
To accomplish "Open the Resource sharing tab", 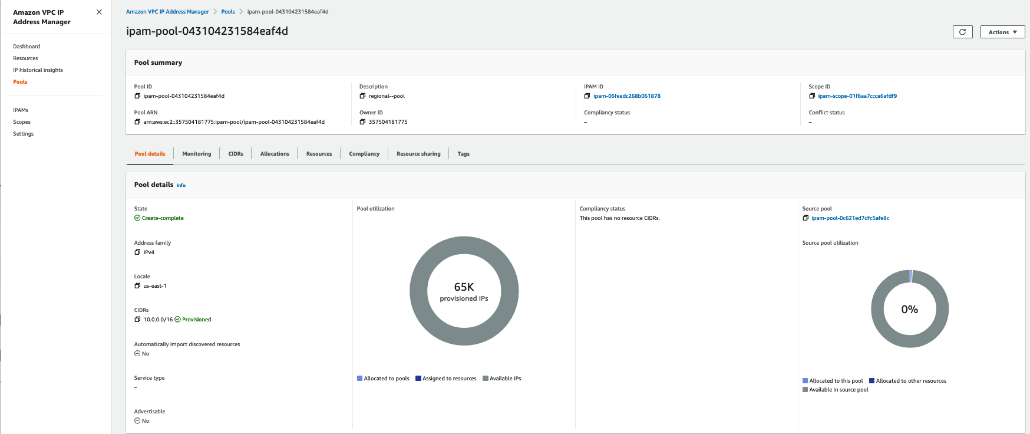I will coord(418,154).
